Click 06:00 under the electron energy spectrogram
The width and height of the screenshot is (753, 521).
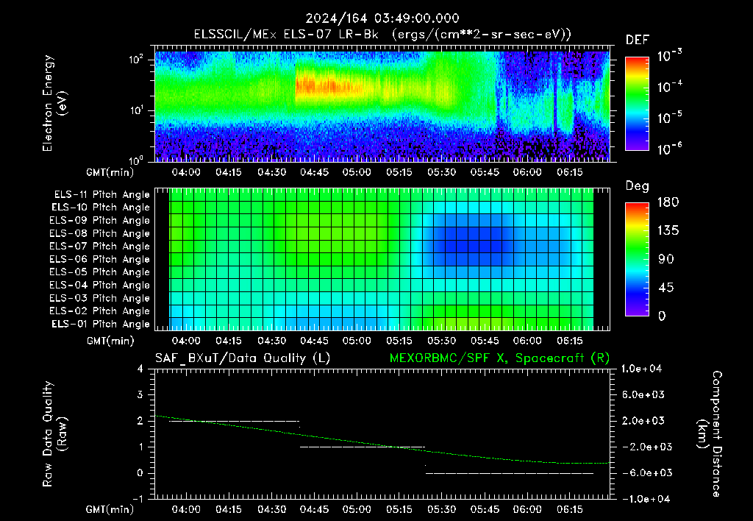pos(527,172)
